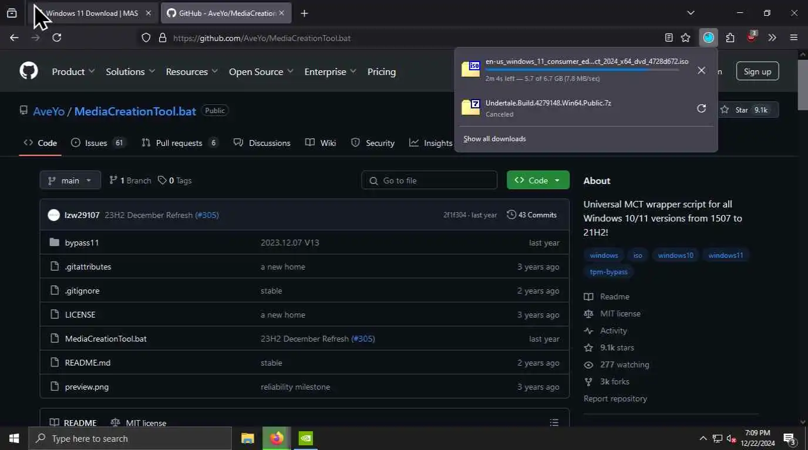Image resolution: width=808 pixels, height=450 pixels.
Task: Close the Windows 11 Download MAS tab
Action: coord(148,13)
